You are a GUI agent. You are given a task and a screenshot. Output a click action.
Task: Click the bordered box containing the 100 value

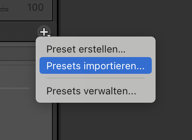(26, 10)
